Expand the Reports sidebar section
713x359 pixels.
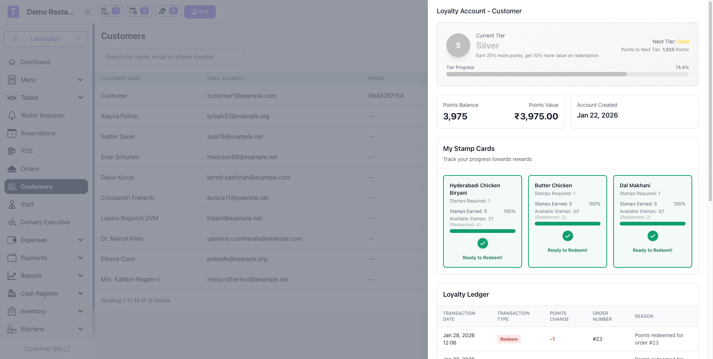[x=81, y=276]
